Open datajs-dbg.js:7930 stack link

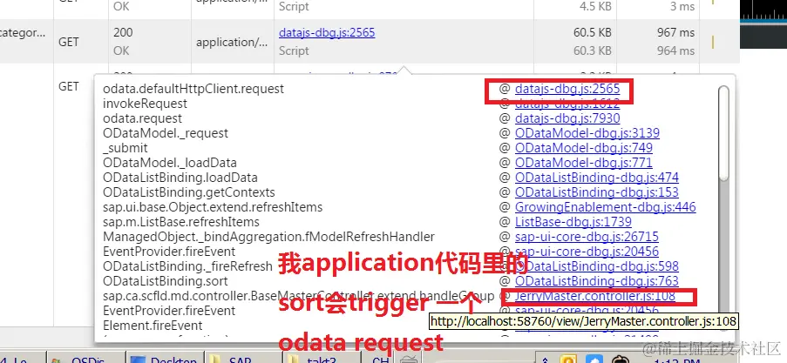point(567,118)
